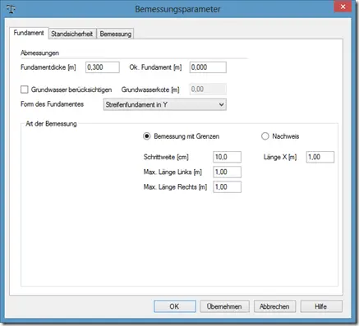Enable Grundwasser berücksichtigen checkbox

[25, 90]
